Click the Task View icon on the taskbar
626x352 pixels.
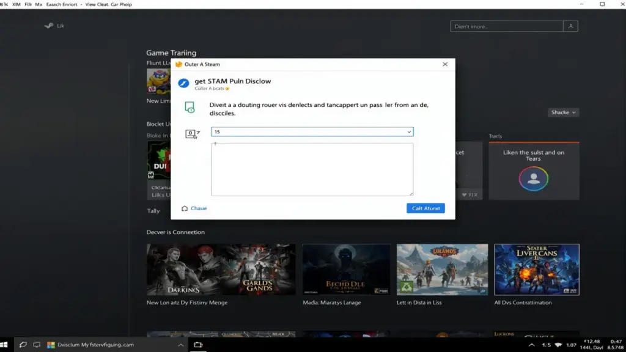coord(37,344)
